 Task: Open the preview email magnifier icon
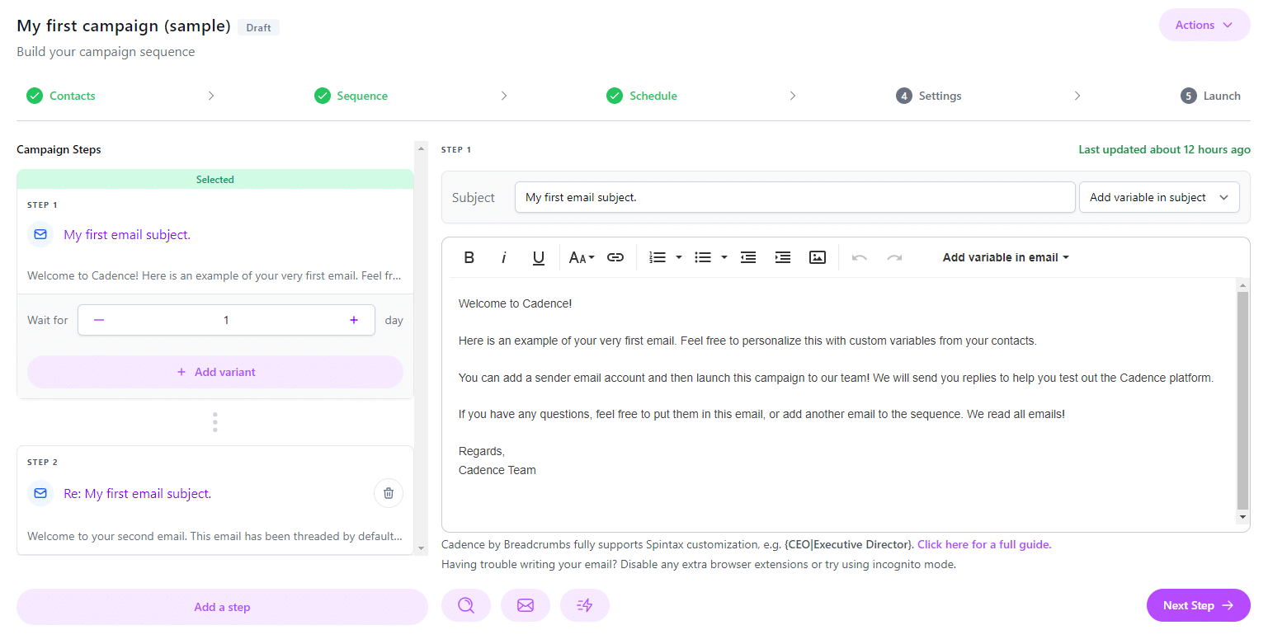(x=466, y=604)
